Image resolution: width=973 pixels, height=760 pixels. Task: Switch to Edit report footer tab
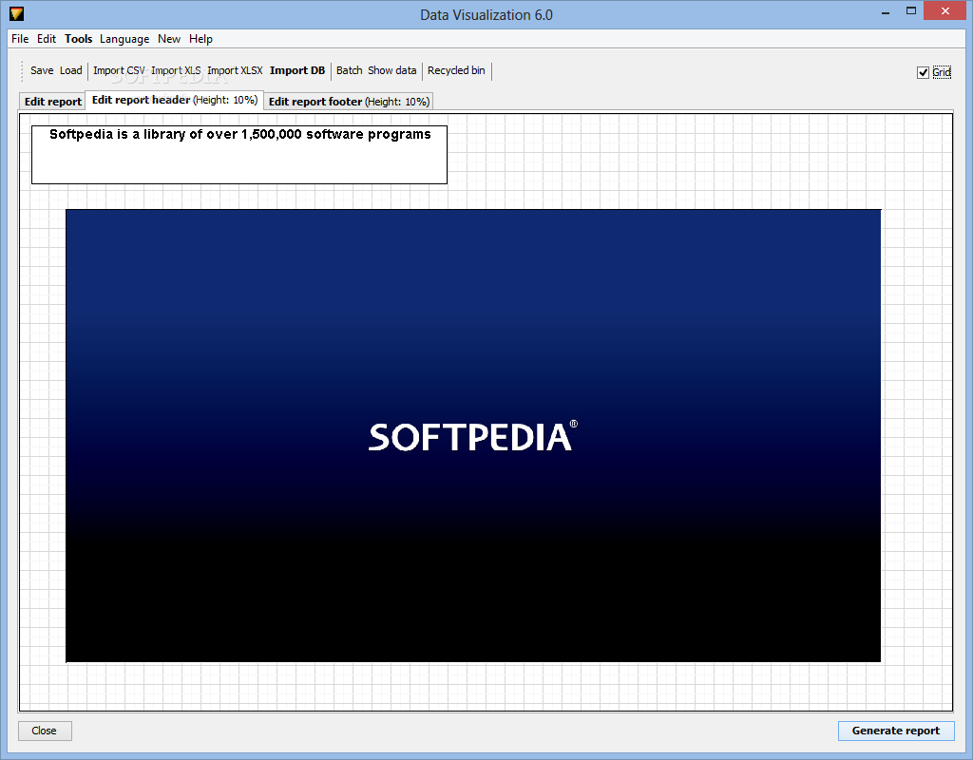pyautogui.click(x=349, y=102)
